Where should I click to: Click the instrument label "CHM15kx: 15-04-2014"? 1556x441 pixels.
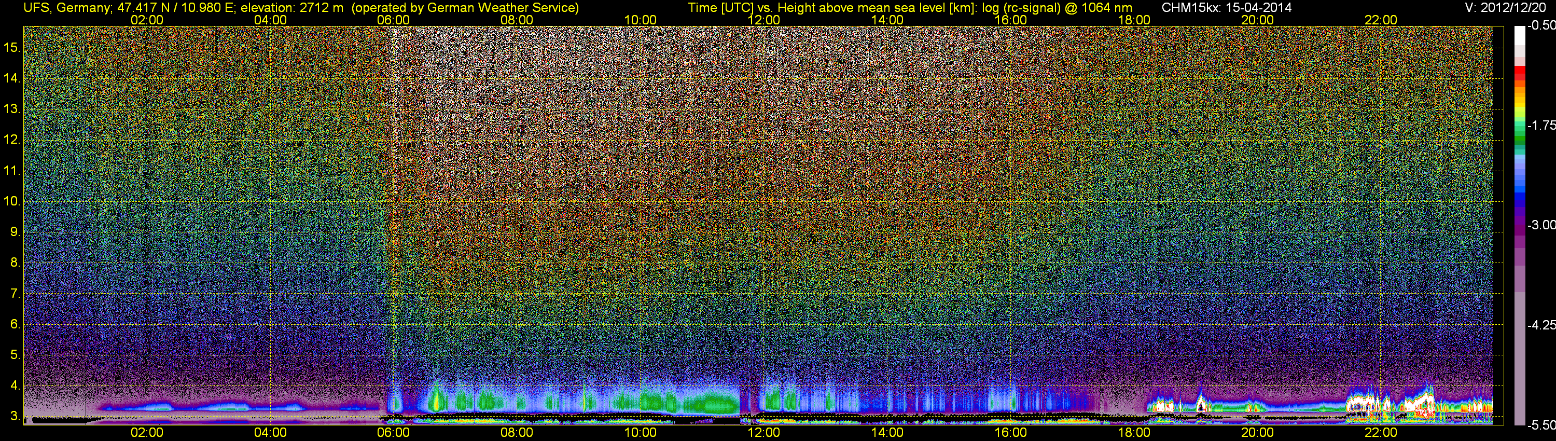tap(1227, 8)
